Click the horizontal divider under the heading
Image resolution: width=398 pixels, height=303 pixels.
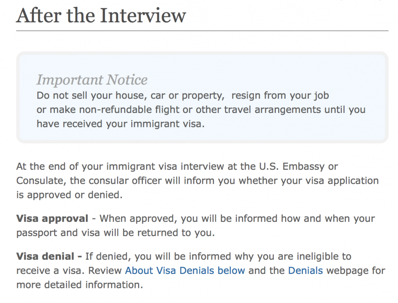202,31
